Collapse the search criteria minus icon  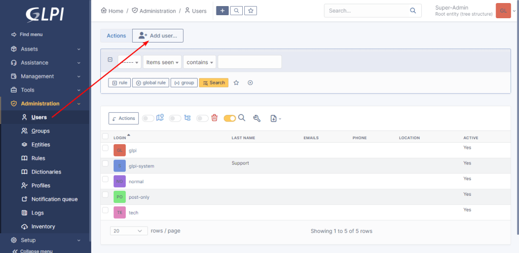110,60
